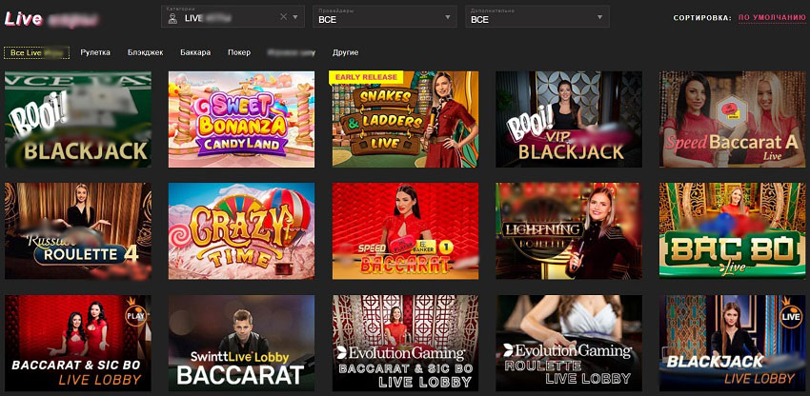Image resolution: width=810 pixels, height=396 pixels.
Task: Open Baccarat & Sic Bo Live Lobby with PLAY badge
Action: [78, 343]
